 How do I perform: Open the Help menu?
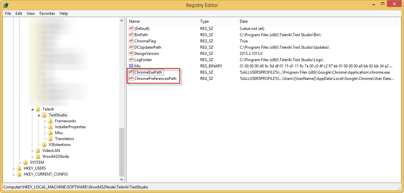click(x=64, y=13)
